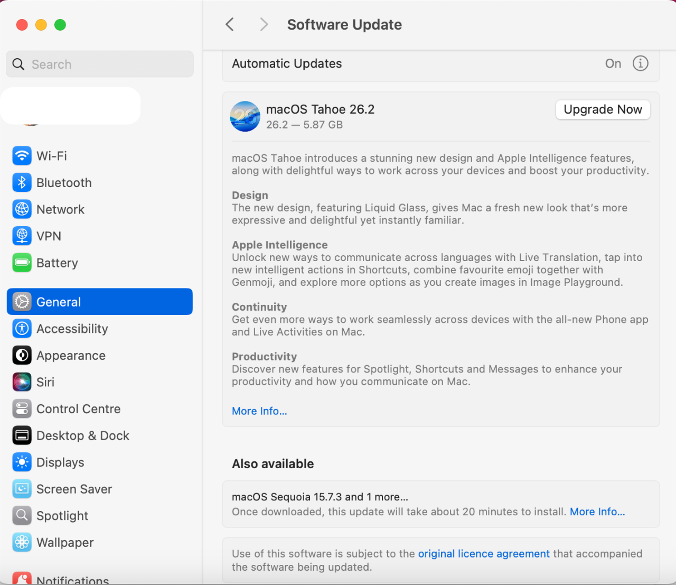Screen dimensions: 676x585
Task: Select the Siri icon
Action: tap(22, 382)
